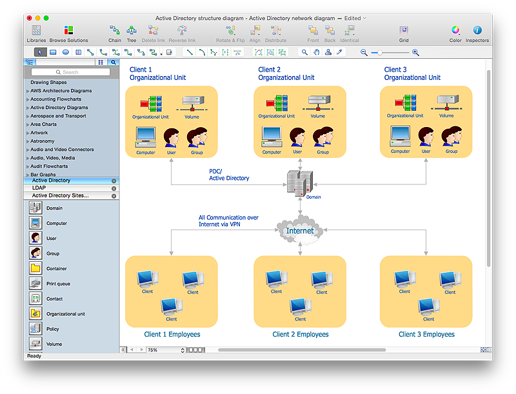Click the Identical size icon

349,34
